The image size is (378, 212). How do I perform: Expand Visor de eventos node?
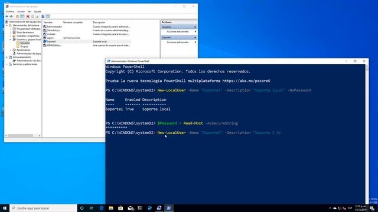pyautogui.click(x=11, y=32)
